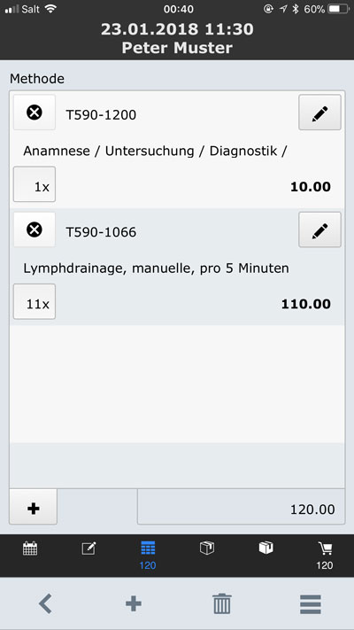Edit the T590-1066 entry with pencil
Viewport: 354px width, 630px height.
(x=319, y=229)
